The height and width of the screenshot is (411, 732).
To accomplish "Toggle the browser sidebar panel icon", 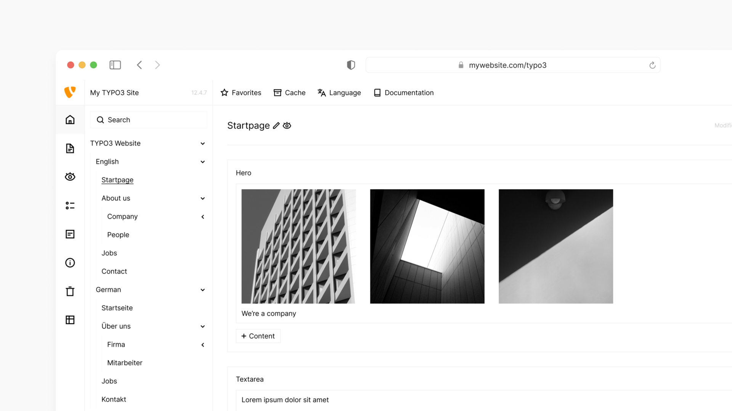I will click(x=115, y=65).
